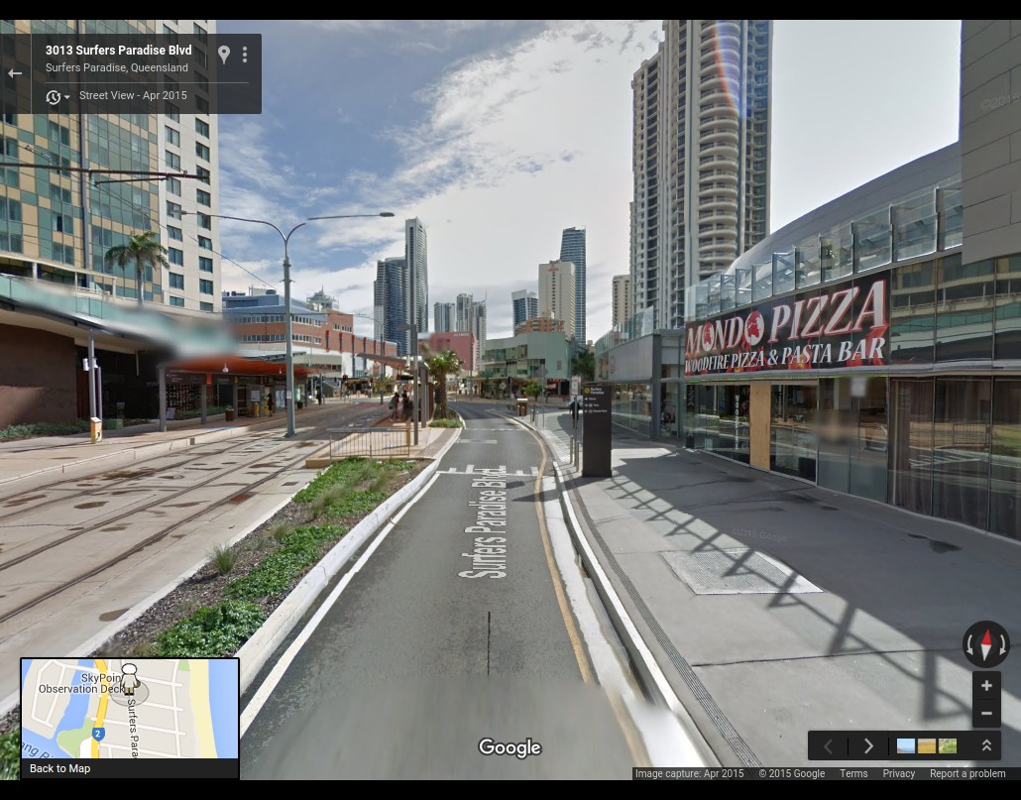The height and width of the screenshot is (800, 1021).
Task: Click the Google logo at the bottom center
Action: coord(510,747)
